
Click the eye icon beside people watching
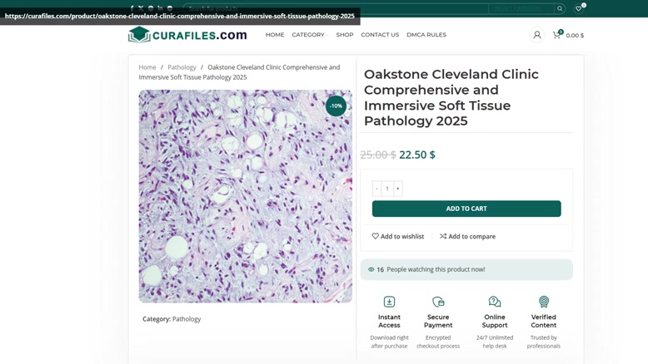click(x=371, y=269)
